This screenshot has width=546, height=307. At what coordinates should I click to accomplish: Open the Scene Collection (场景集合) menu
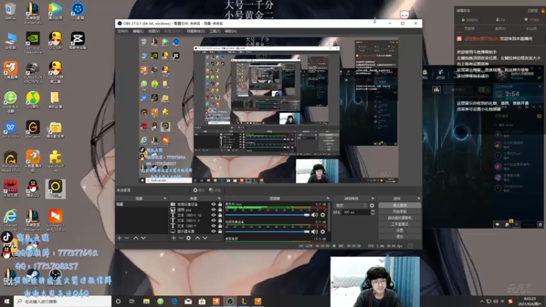196,31
